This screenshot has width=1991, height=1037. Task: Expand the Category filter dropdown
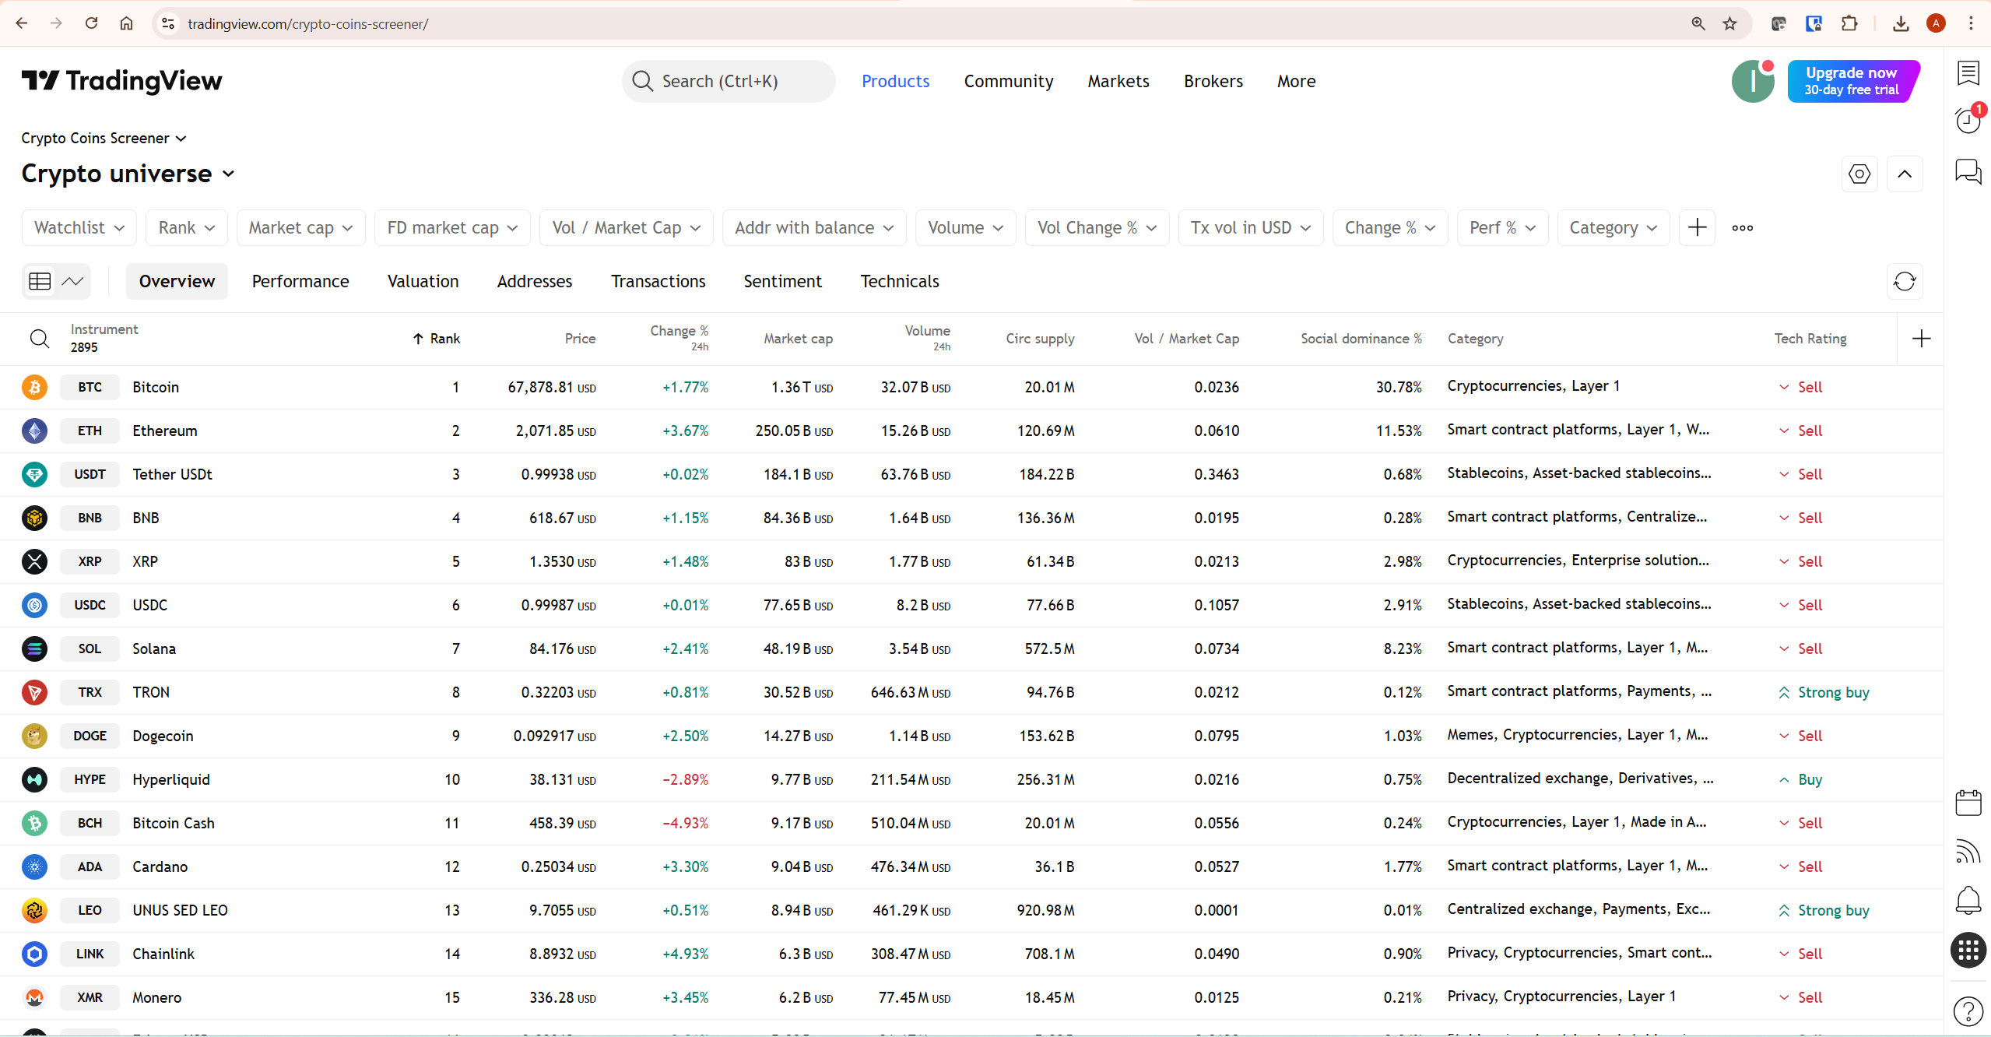(1612, 227)
